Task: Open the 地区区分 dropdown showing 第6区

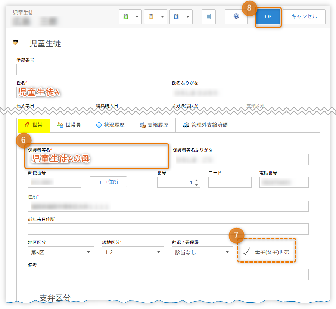Action: 61,252
